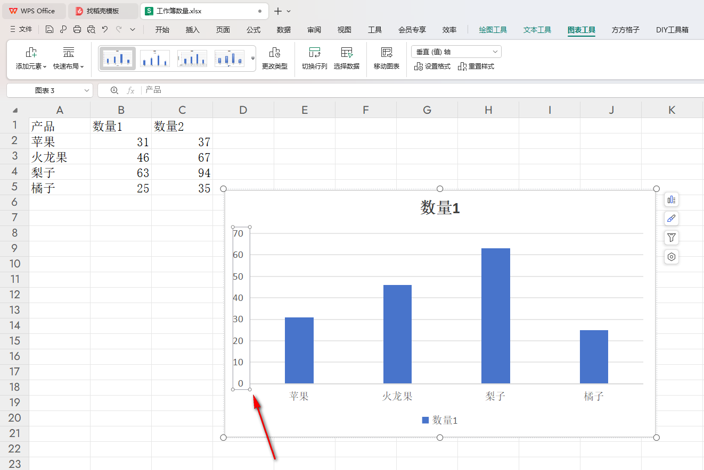This screenshot has width=704, height=470.
Task: Open the 方方格子 tab
Action: coord(626,30)
